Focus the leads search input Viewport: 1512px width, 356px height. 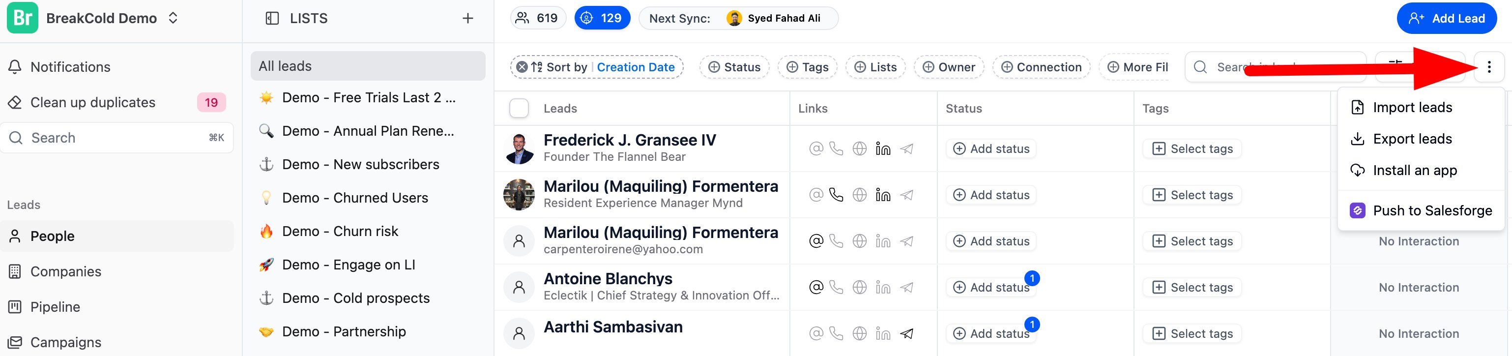(1276, 67)
